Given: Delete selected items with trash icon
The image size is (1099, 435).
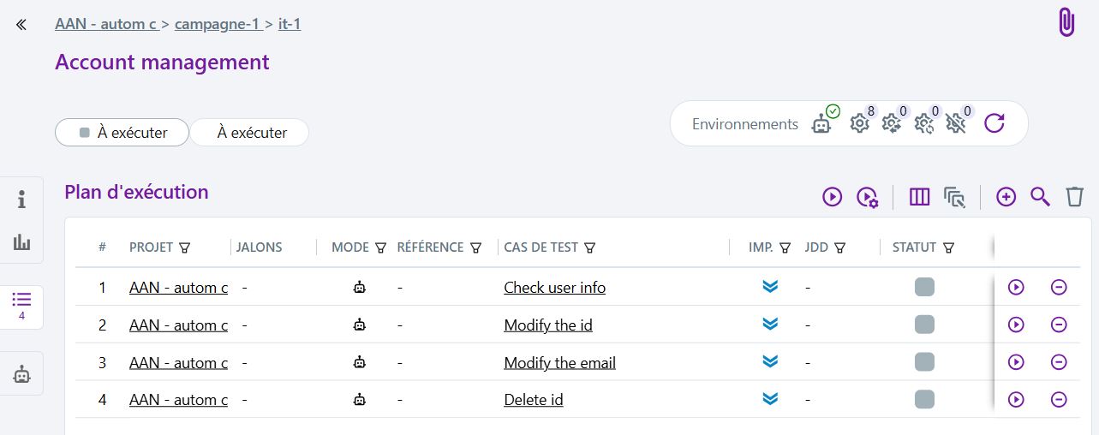Looking at the screenshot, I should coord(1074,197).
